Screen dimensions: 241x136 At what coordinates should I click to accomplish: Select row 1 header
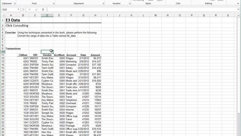point(3,20)
